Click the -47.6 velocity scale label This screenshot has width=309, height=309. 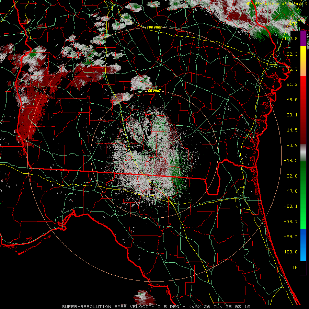pyautogui.click(x=291, y=191)
